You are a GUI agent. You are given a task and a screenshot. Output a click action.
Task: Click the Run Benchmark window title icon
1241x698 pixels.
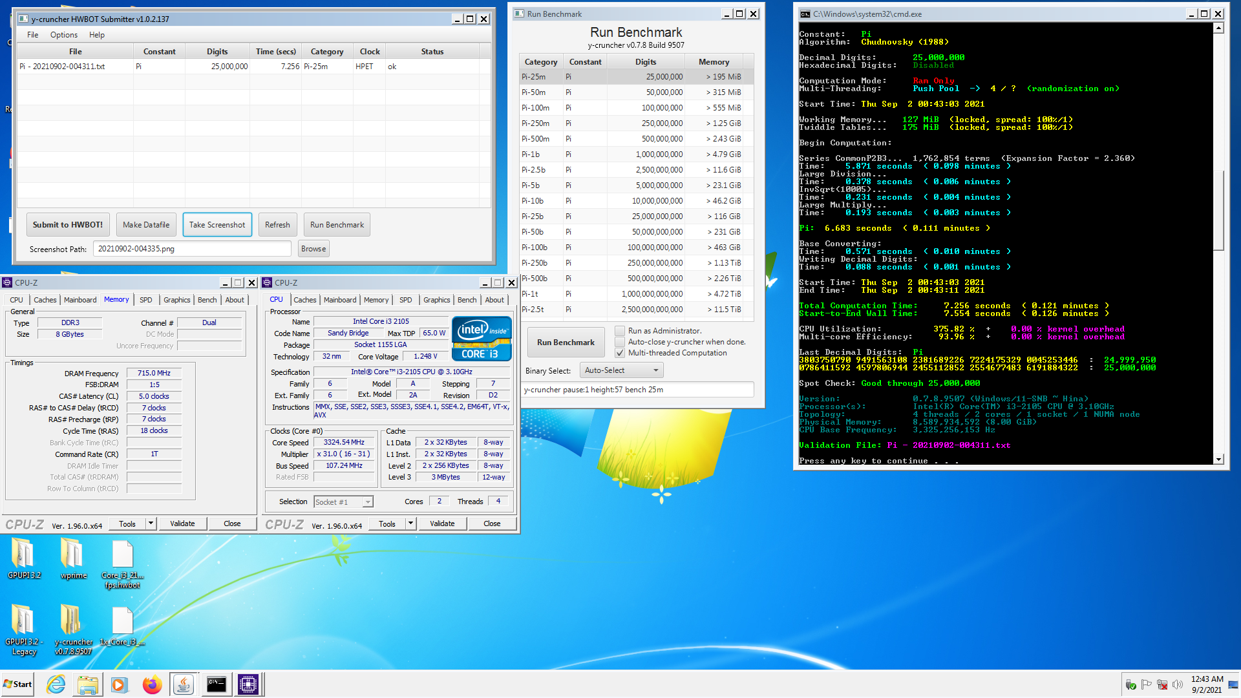tap(519, 14)
